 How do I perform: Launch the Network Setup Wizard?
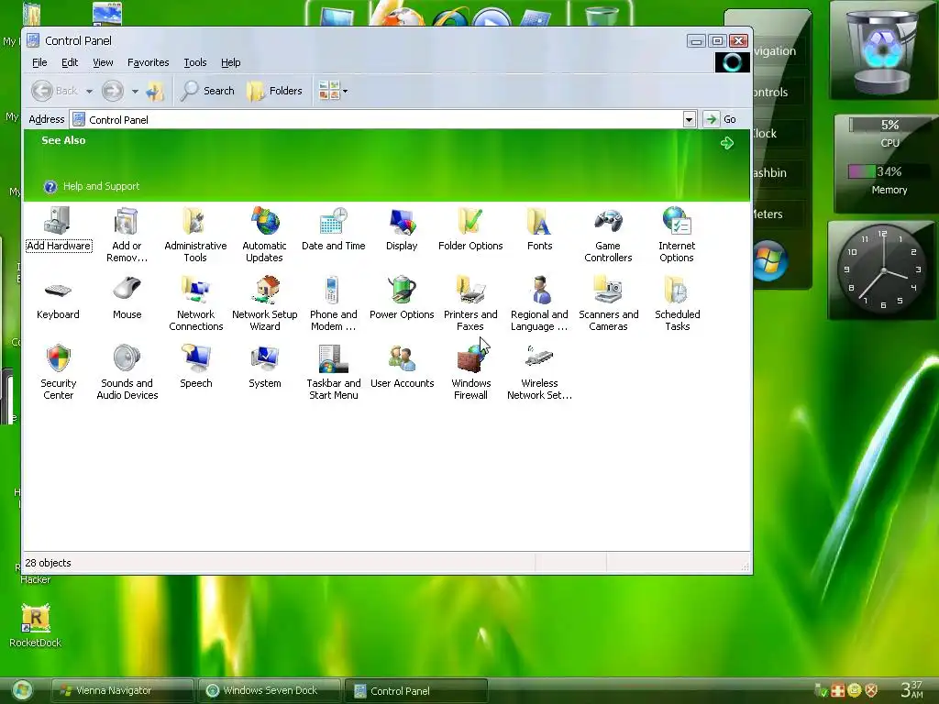coord(265,303)
